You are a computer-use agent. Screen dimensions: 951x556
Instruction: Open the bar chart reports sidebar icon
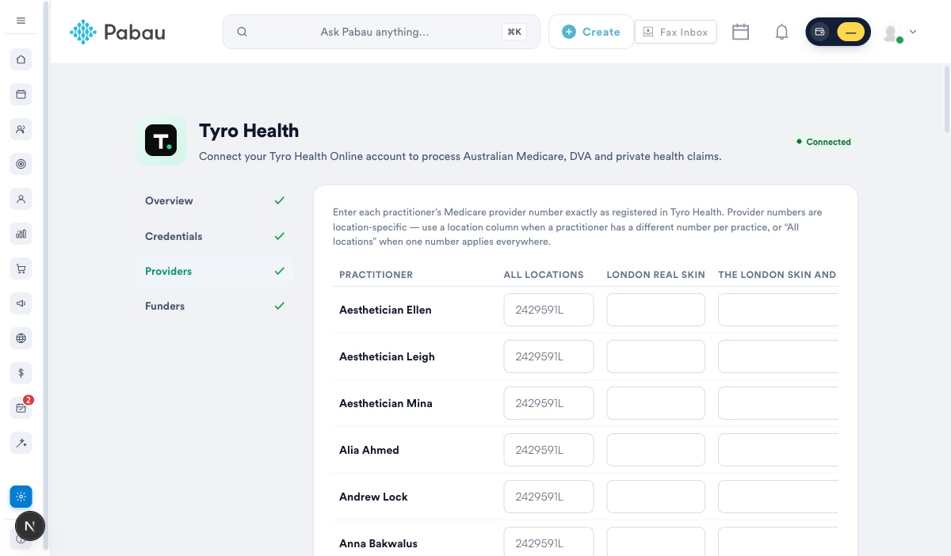21,234
